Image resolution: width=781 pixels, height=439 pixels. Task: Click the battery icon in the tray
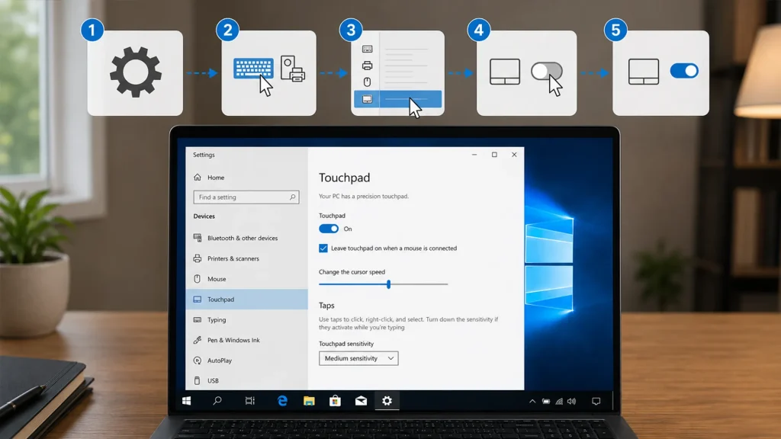click(546, 401)
